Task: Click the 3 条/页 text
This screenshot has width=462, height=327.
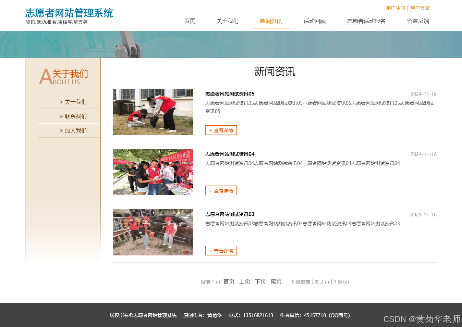Action: pos(341,282)
